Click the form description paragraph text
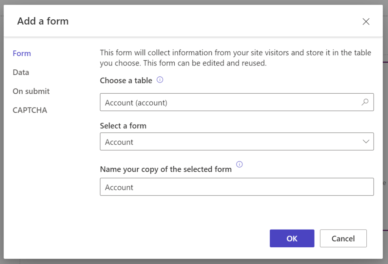This screenshot has width=388, height=264. coord(236,58)
